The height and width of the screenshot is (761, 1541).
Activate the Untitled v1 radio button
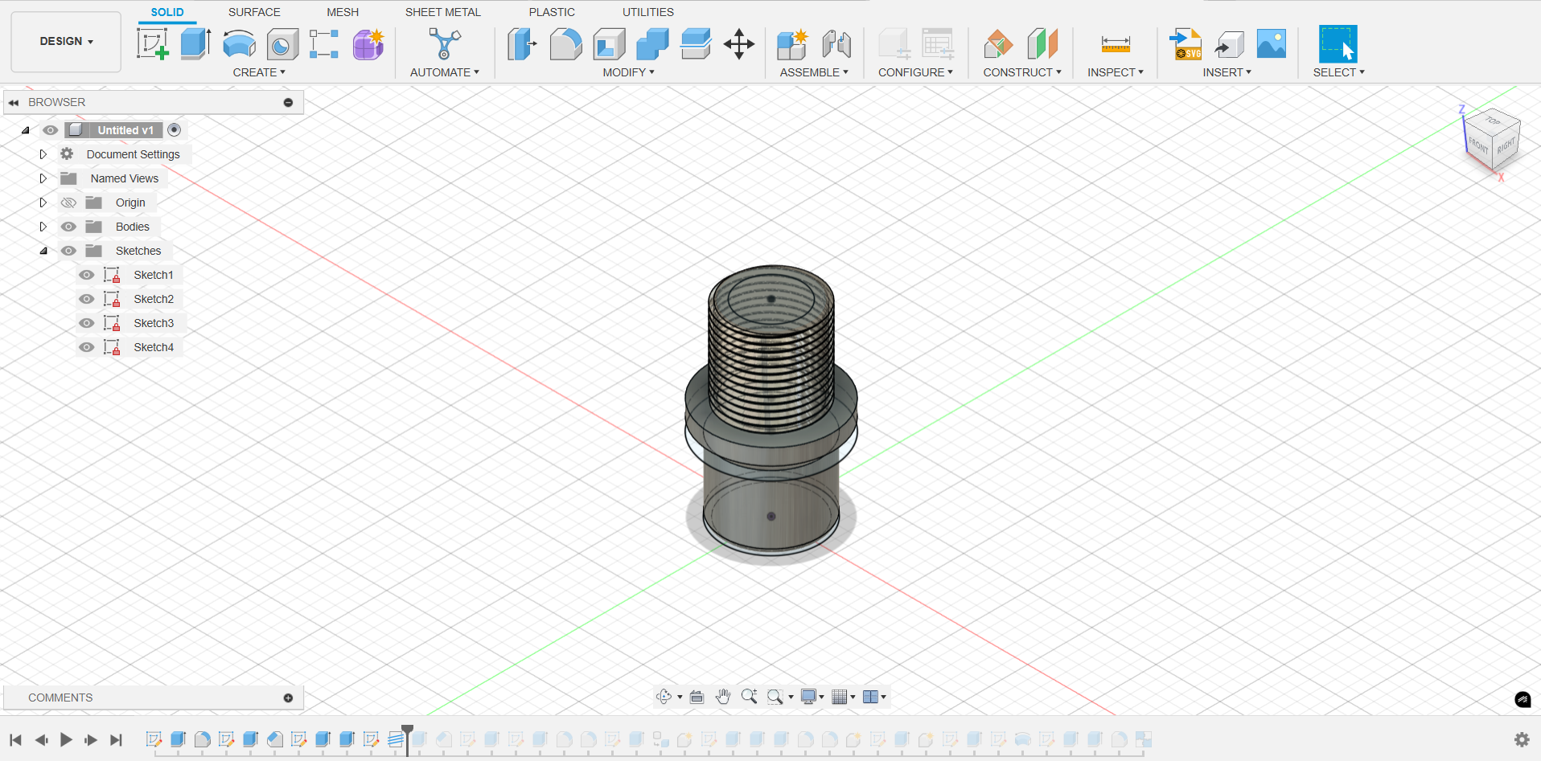tap(175, 130)
